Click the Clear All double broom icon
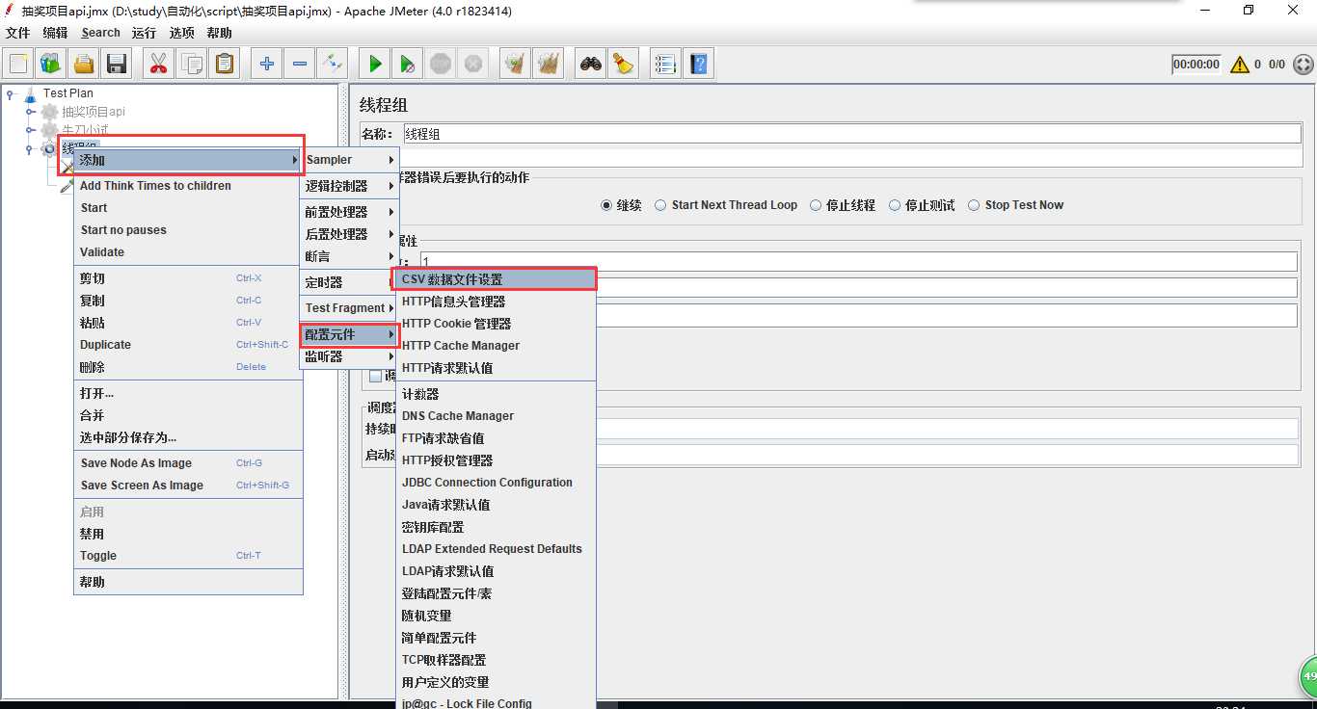The width and height of the screenshot is (1317, 709). pos(549,65)
